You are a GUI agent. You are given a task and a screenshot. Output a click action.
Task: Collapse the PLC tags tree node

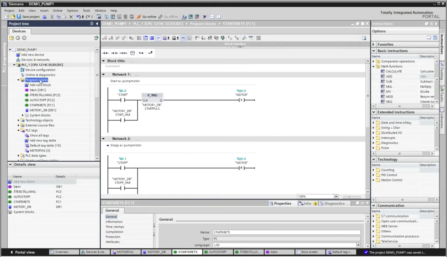point(19,130)
